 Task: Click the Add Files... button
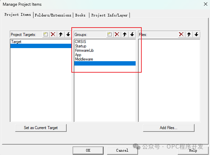169,128
